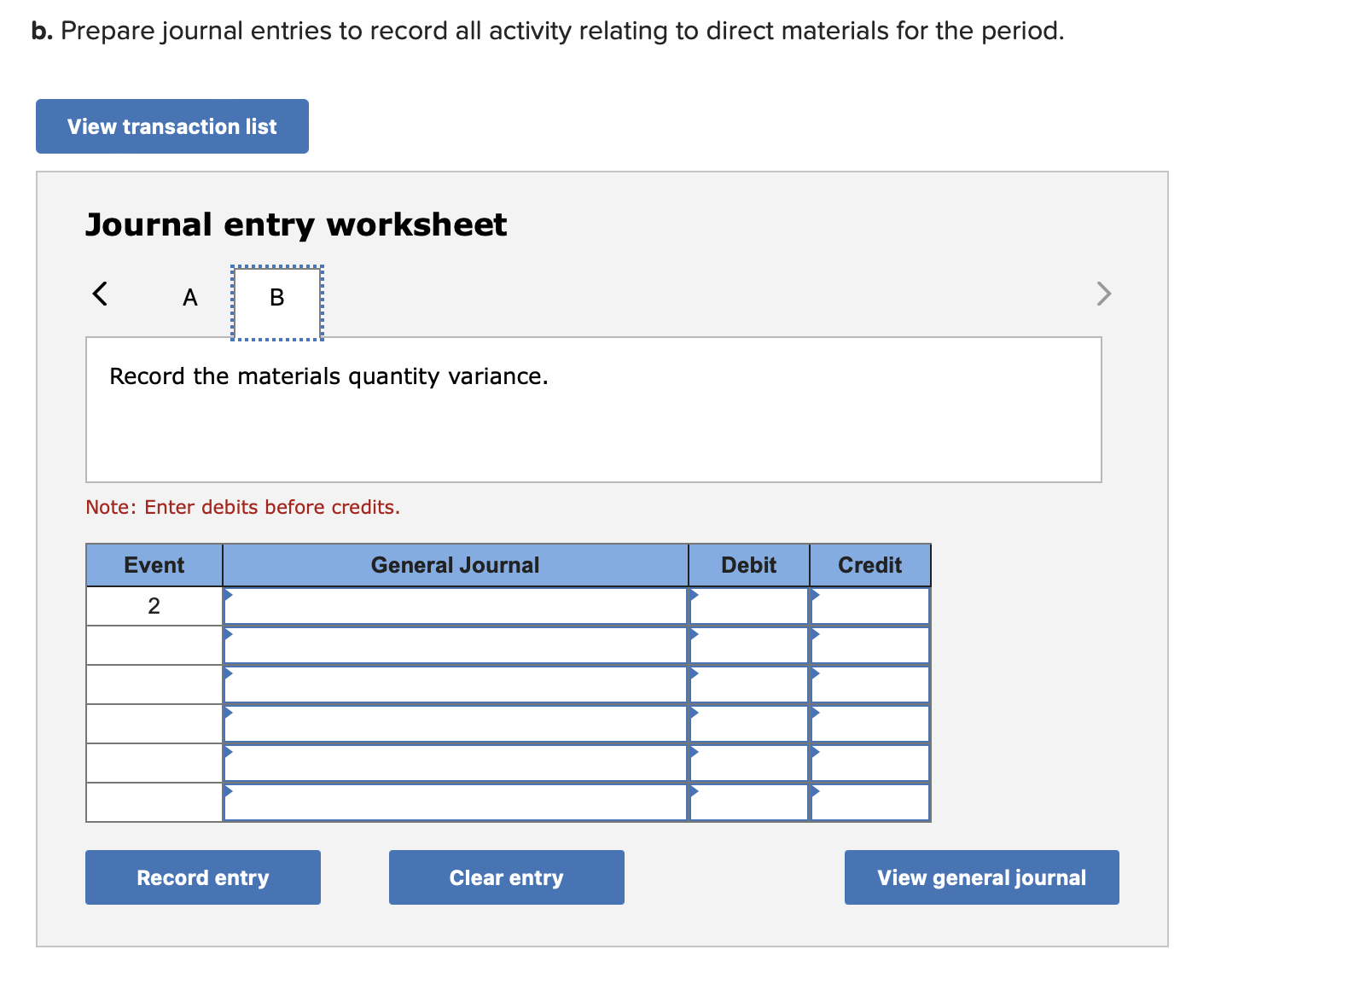Click the left chevron to go back
Viewport: 1372px width, 1002px height.
[100, 294]
